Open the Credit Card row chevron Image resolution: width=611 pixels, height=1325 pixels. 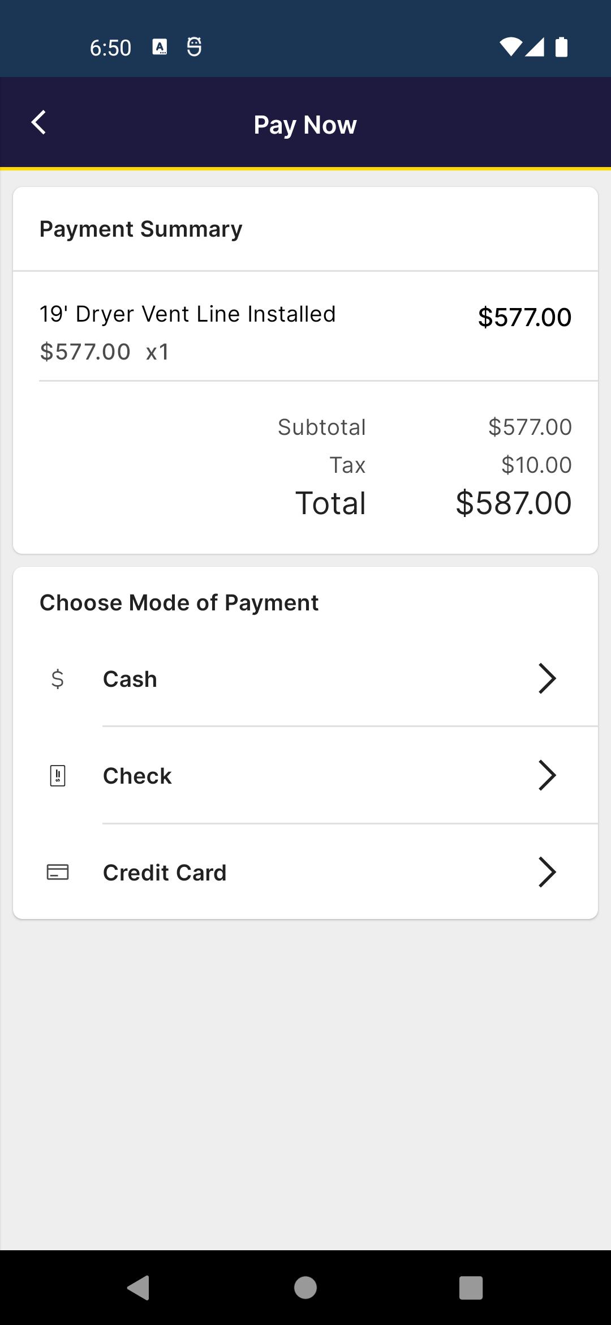547,872
